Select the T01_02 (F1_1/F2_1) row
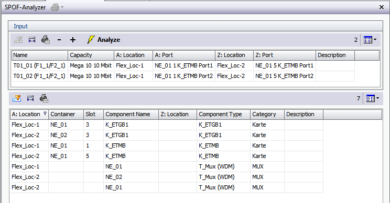This screenshot has width=390, height=203. point(183,76)
